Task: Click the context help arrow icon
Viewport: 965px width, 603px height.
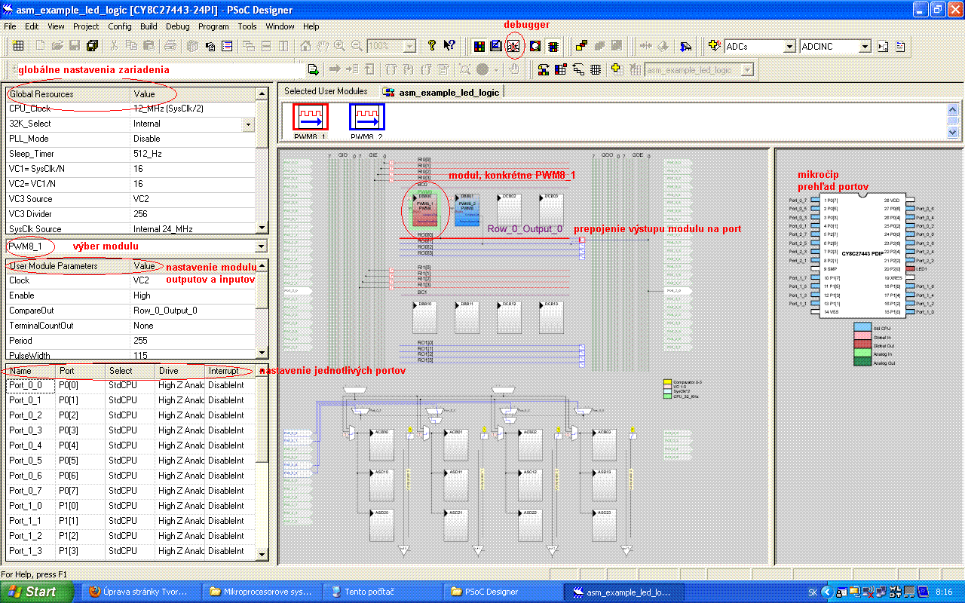Action: 449,46
